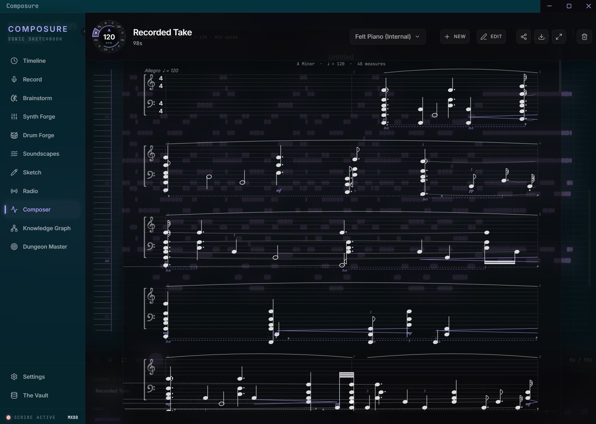This screenshot has width=596, height=424.
Task: Click the Recorded Take title
Action: (x=162, y=32)
